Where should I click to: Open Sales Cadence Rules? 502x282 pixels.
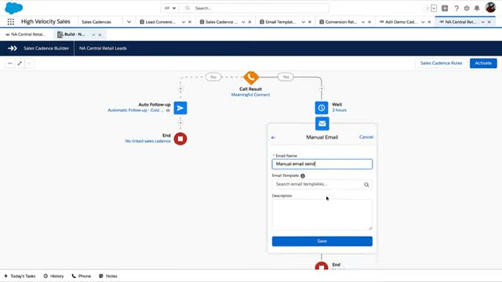[x=441, y=63]
